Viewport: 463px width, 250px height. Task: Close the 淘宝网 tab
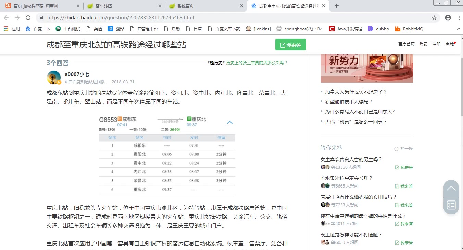[x=78, y=6]
